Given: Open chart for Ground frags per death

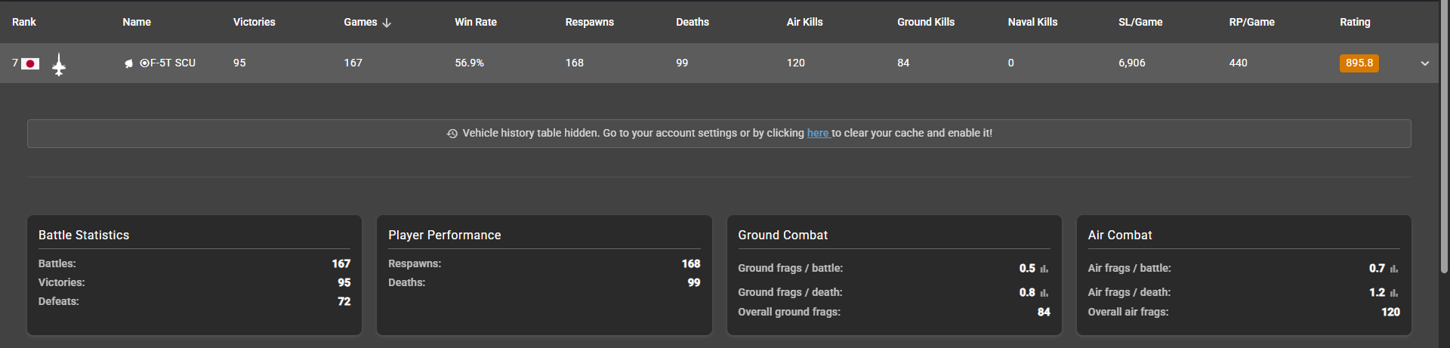Looking at the screenshot, I should 1044,293.
